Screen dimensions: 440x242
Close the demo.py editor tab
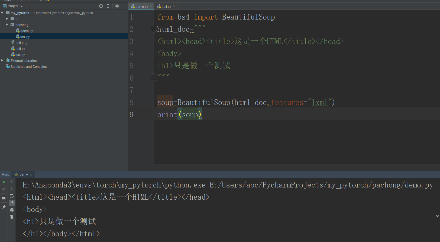click(151, 7)
